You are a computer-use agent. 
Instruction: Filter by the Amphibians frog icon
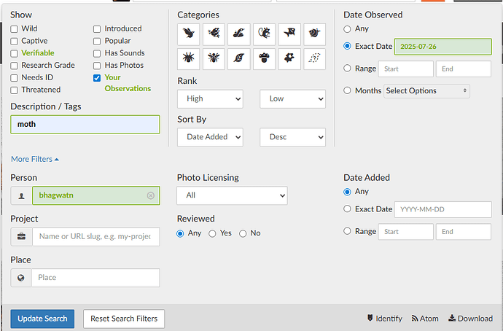(x=214, y=34)
